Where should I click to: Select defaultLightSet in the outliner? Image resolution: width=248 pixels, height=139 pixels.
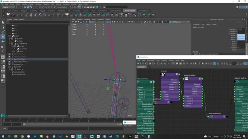(19, 72)
